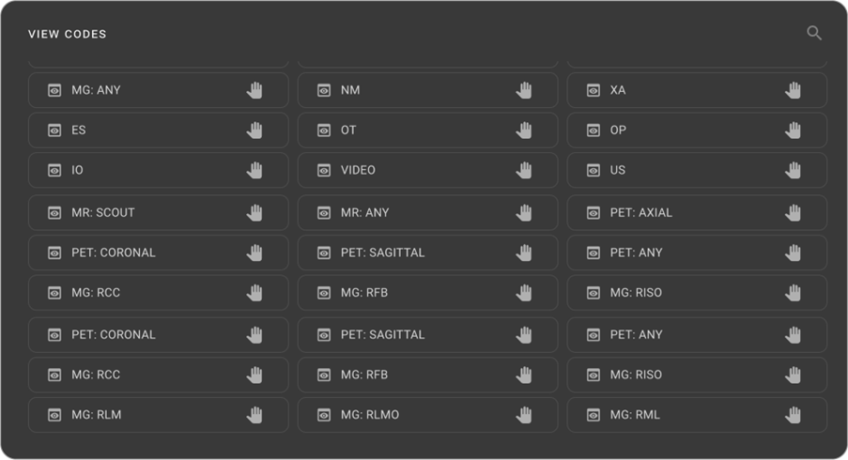
Task: Click the hand icon for MR: SCOUT
Action: pyautogui.click(x=254, y=212)
